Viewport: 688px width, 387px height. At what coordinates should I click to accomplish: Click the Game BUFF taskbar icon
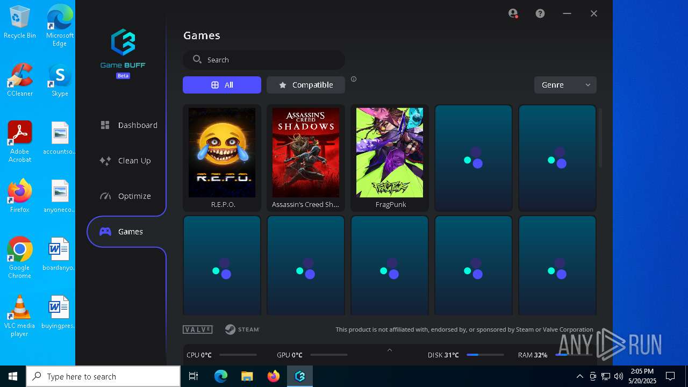coord(300,376)
